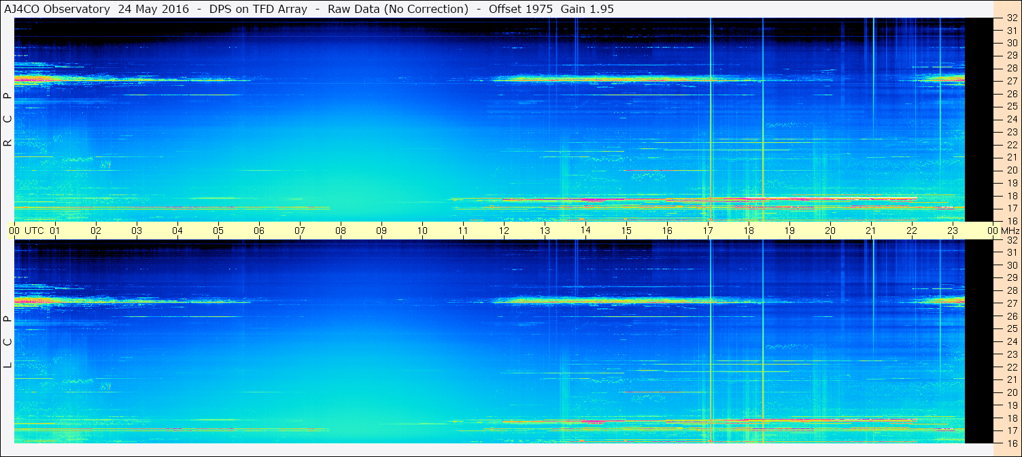Click the 03 hour axis label
The image size is (1022, 457).
click(137, 231)
